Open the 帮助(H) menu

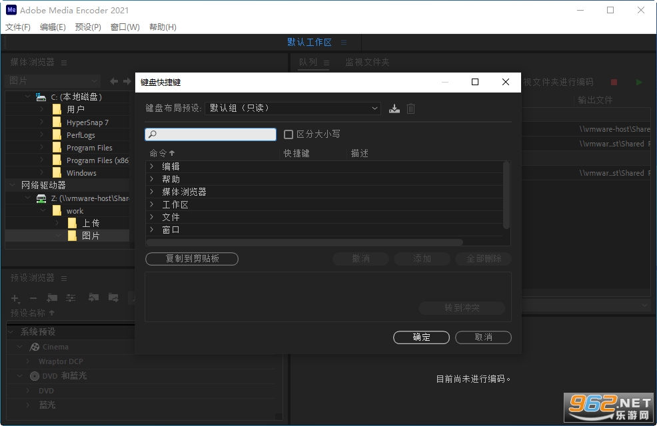[163, 27]
